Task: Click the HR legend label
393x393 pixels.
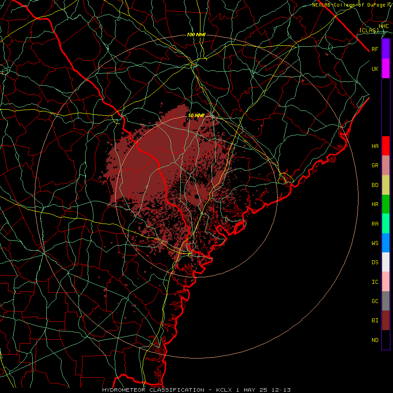Action: click(375, 204)
